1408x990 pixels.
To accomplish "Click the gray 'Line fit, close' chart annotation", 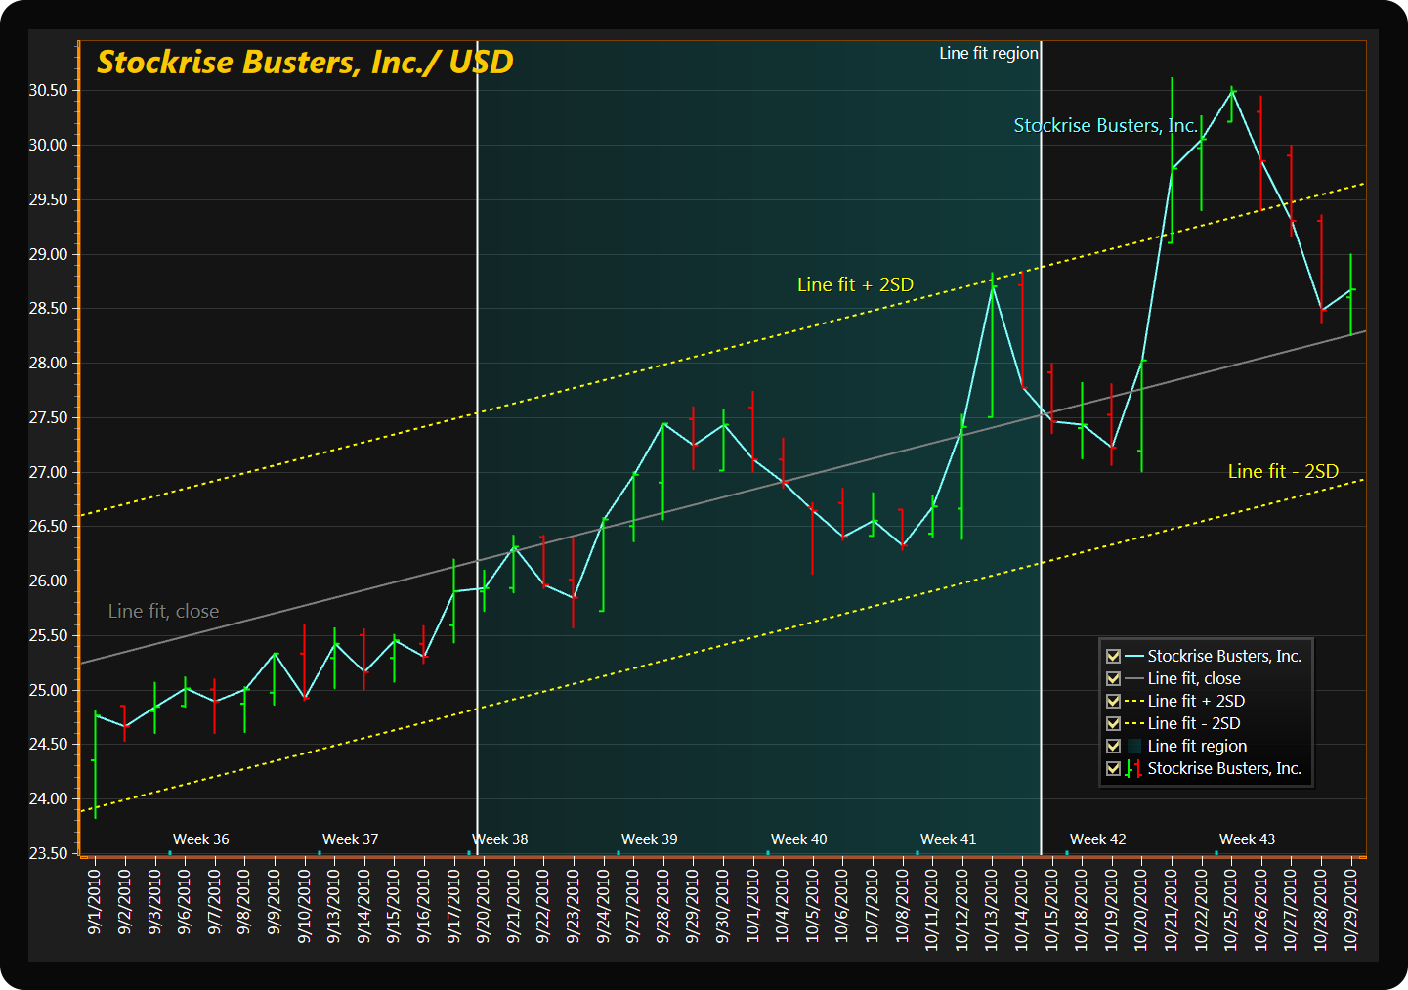I will tap(163, 611).
